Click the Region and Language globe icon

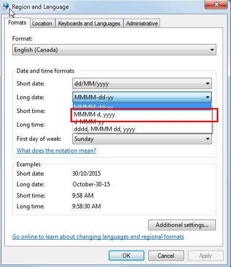pyautogui.click(x=5, y=7)
